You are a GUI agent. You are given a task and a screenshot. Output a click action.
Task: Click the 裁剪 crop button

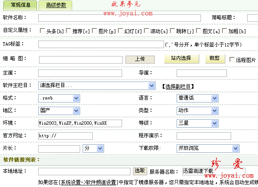click(x=215, y=59)
